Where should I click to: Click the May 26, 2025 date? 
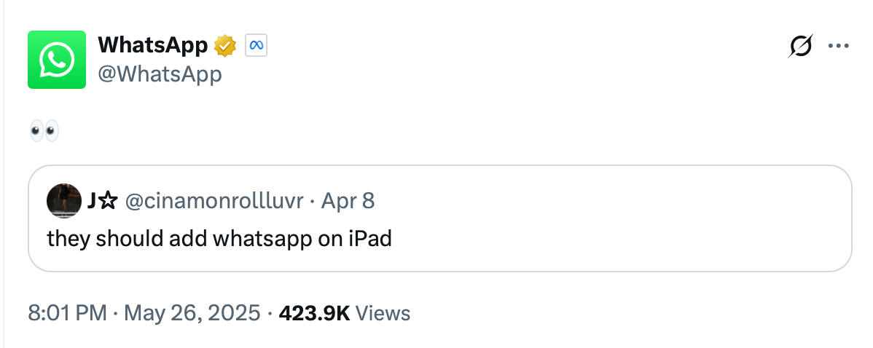point(192,313)
